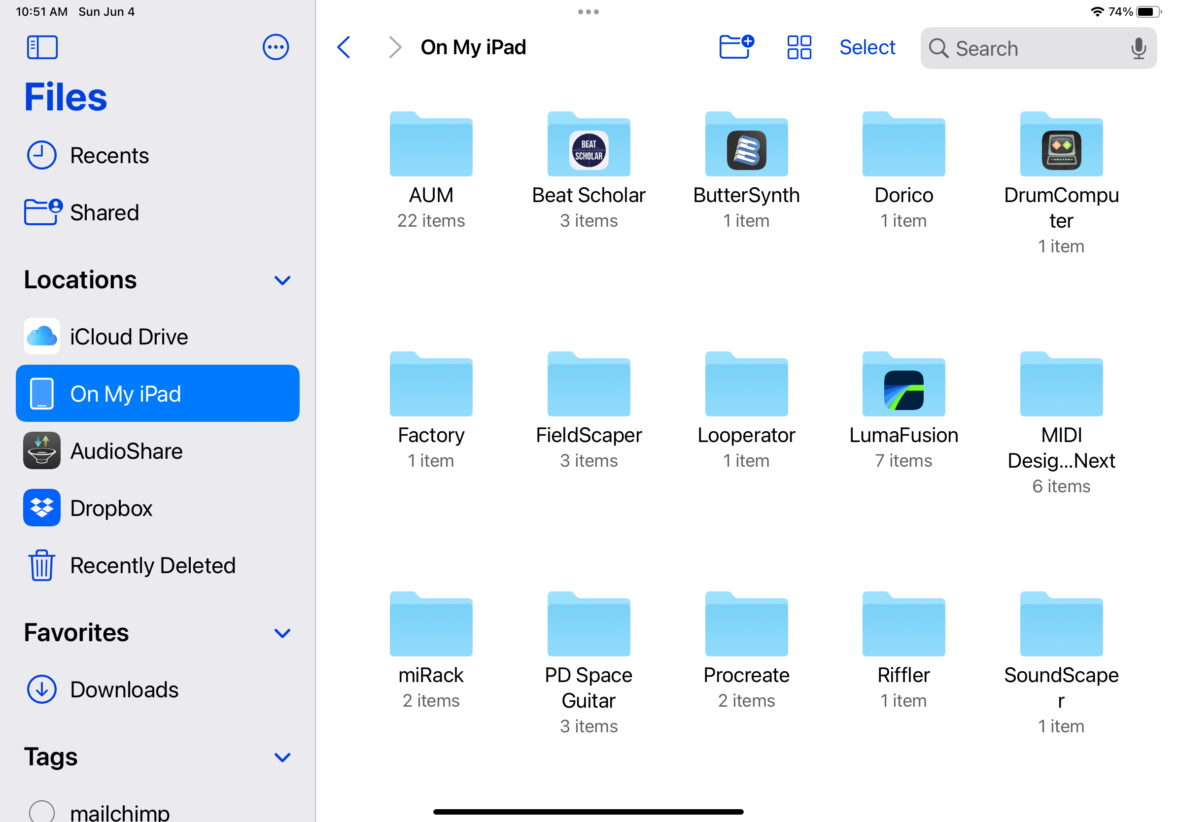This screenshot has height=822, width=1177.
Task: Tap the home indicator bar
Action: [588, 812]
